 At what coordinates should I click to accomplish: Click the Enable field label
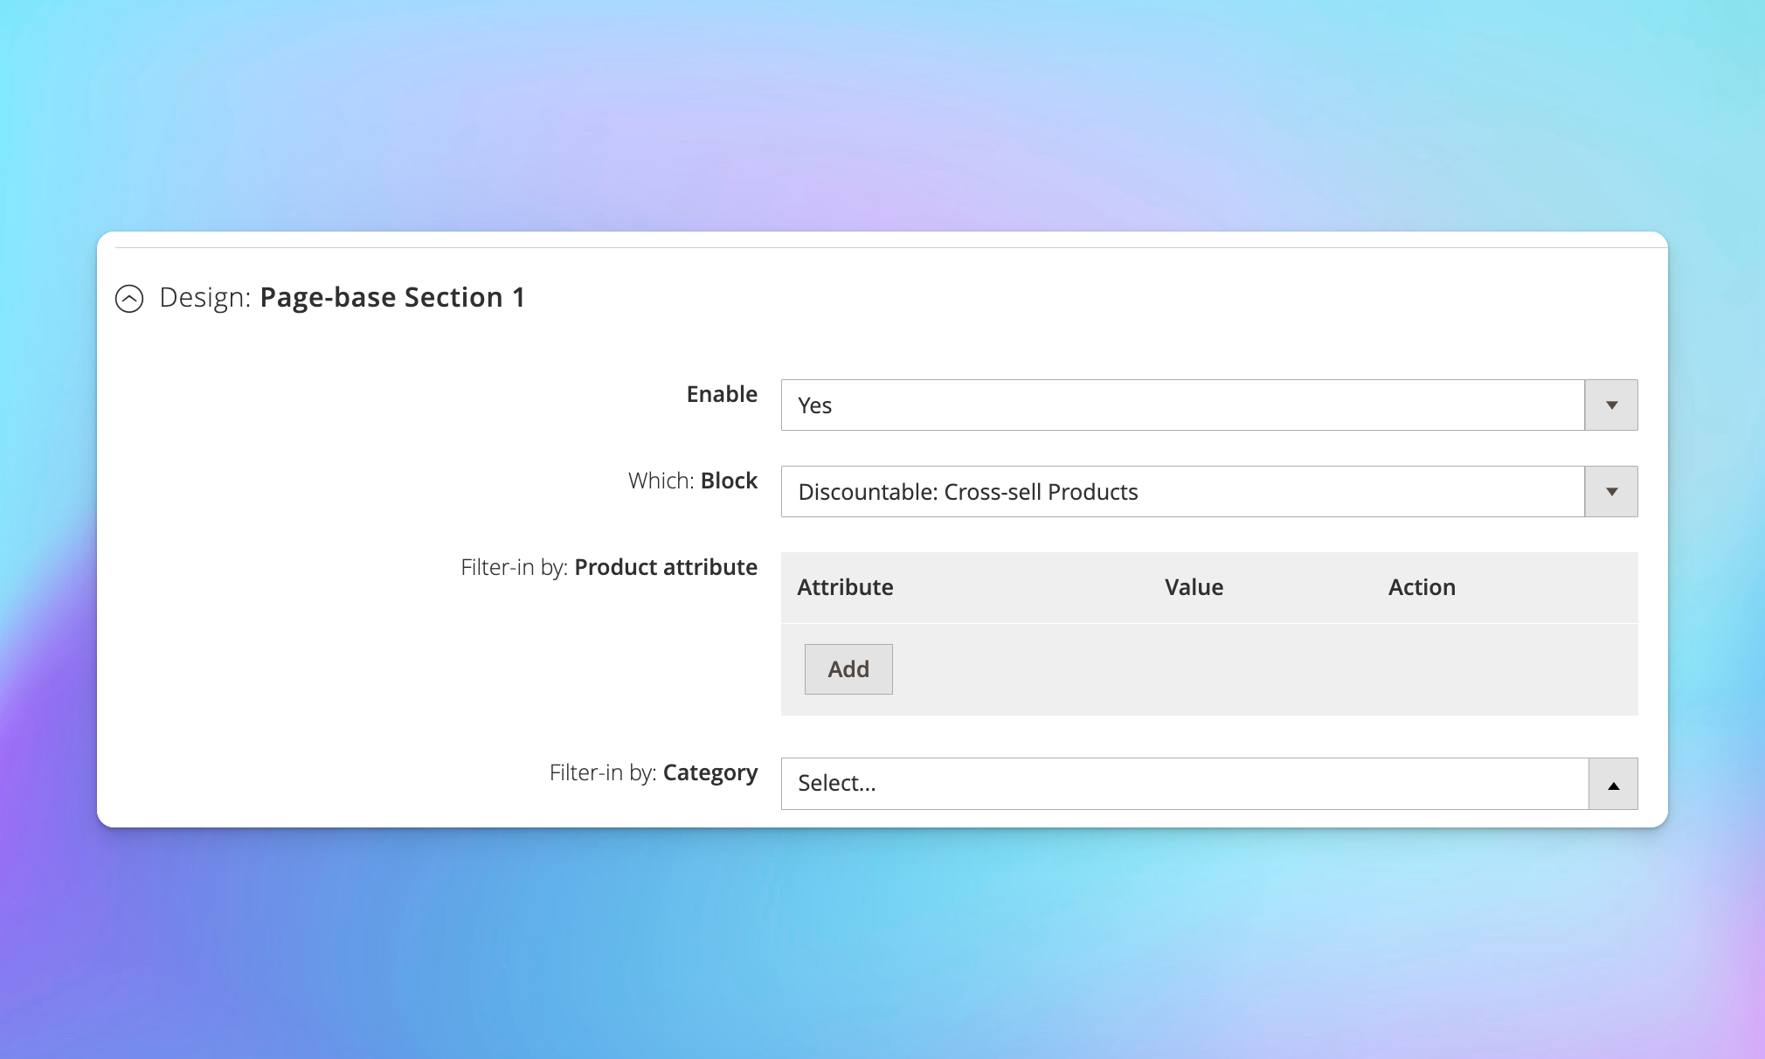tap(722, 394)
